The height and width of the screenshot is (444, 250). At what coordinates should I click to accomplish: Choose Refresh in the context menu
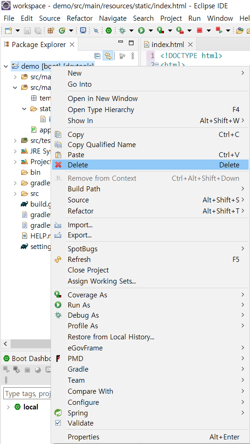tap(150, 260)
